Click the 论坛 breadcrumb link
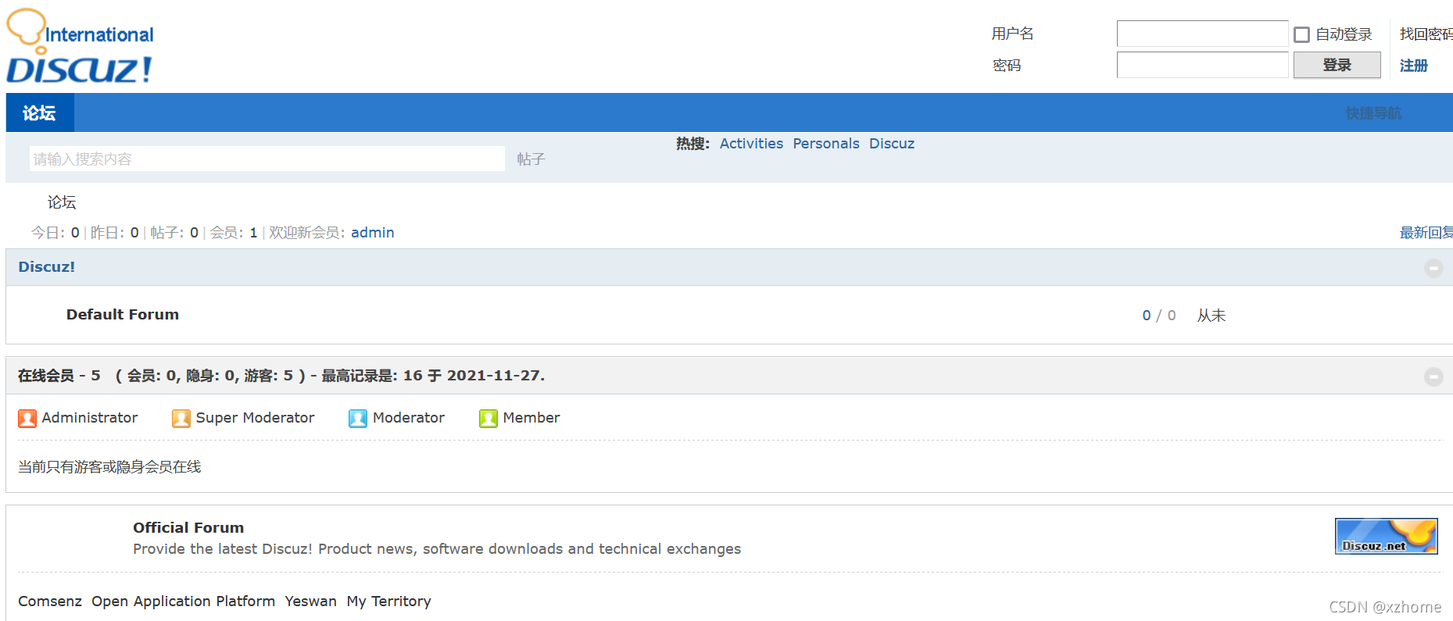 [x=62, y=202]
